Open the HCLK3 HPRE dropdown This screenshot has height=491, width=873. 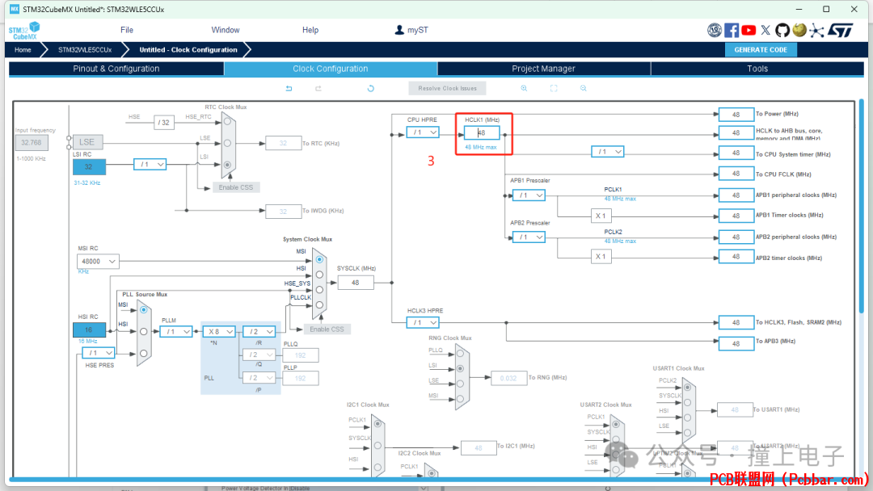pos(423,322)
